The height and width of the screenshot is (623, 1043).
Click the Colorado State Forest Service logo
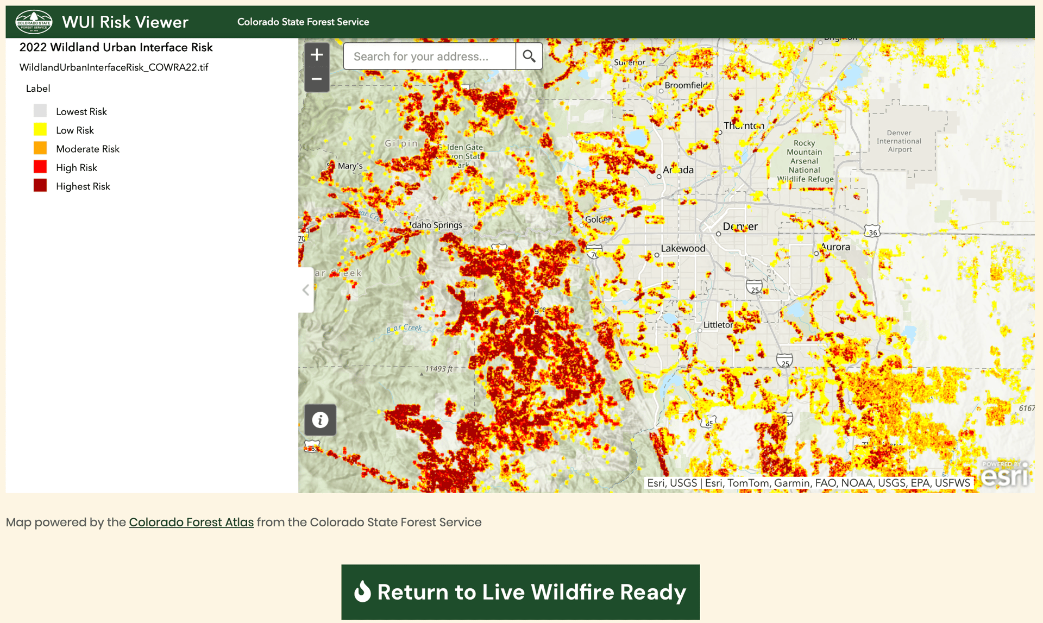34,22
